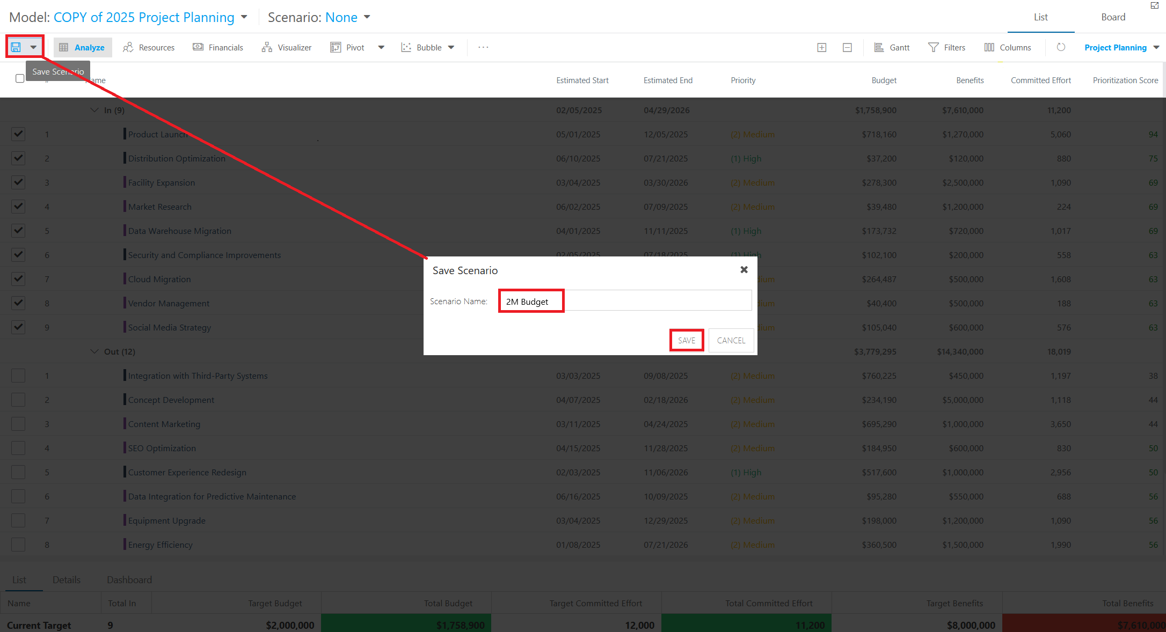Open the Columns chooser
The width and height of the screenshot is (1166, 632).
pyautogui.click(x=1008, y=47)
